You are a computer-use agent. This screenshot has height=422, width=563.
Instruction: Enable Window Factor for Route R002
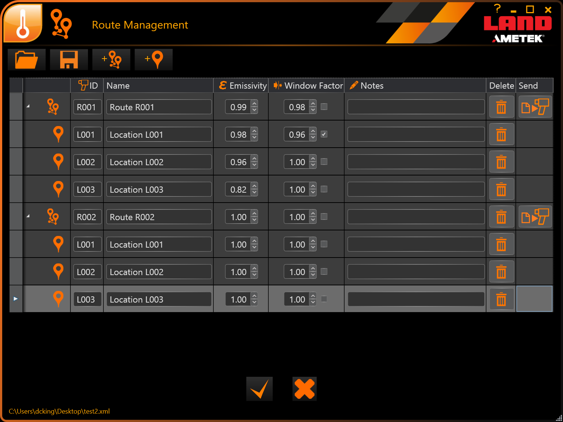point(324,216)
